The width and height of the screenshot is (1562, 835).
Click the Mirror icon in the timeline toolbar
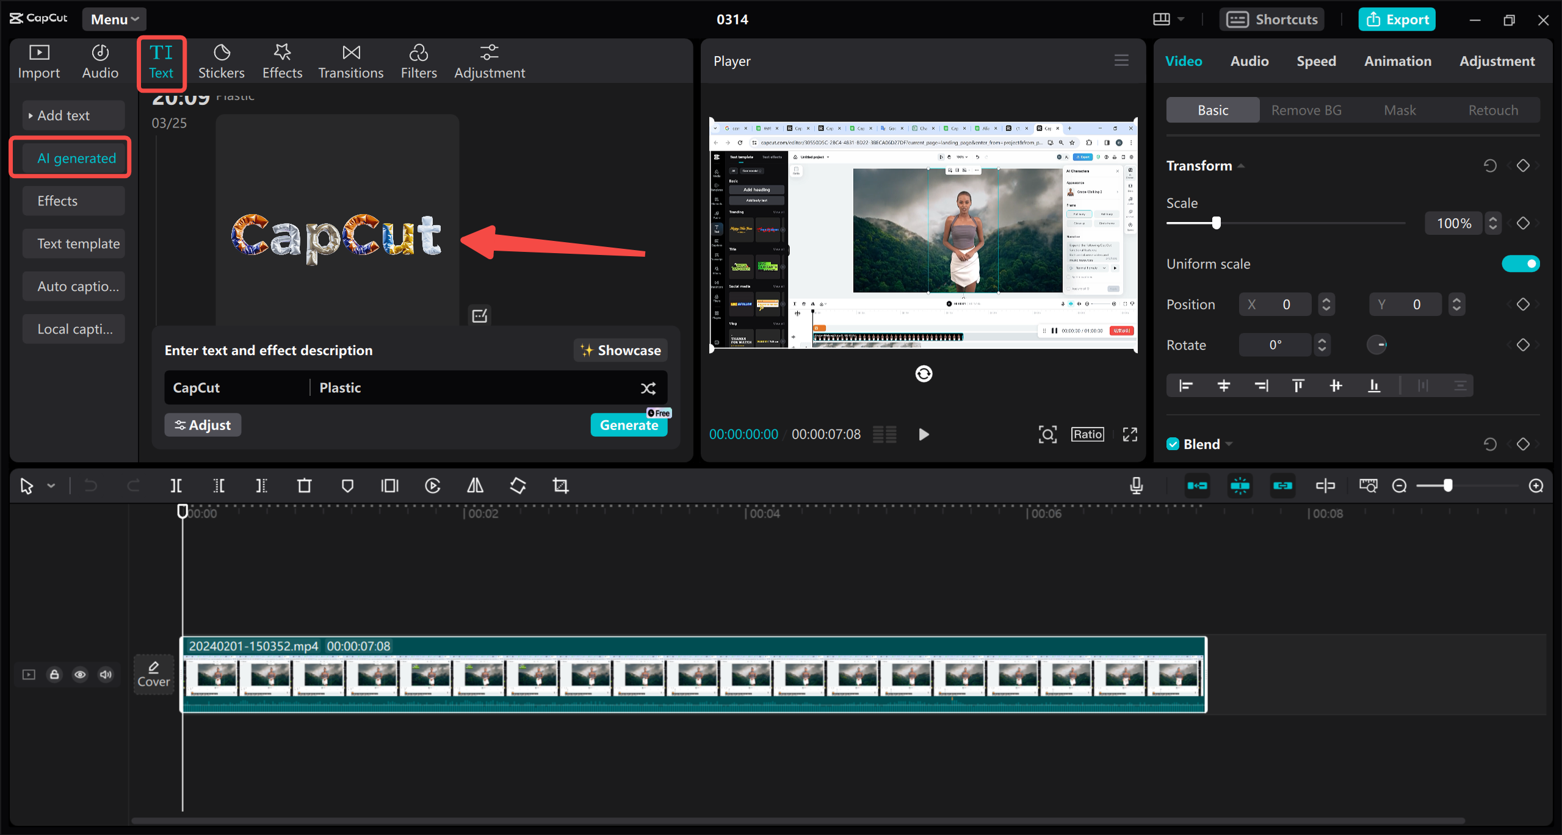coord(474,486)
